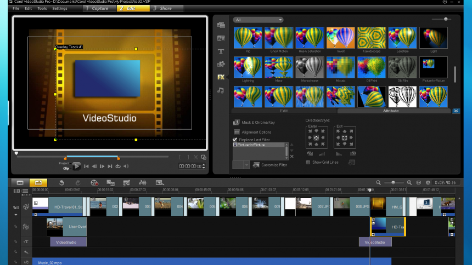Adjust timeline zoom slider
This screenshot has height=265, width=472.
(x=393, y=183)
